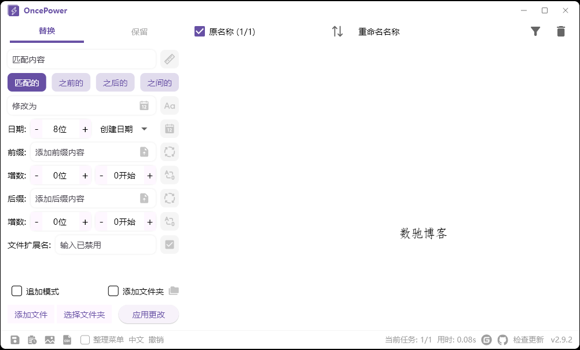This screenshot has height=350, width=580.
Task: Click the 中文 language switch
Action: pyautogui.click(x=136, y=340)
